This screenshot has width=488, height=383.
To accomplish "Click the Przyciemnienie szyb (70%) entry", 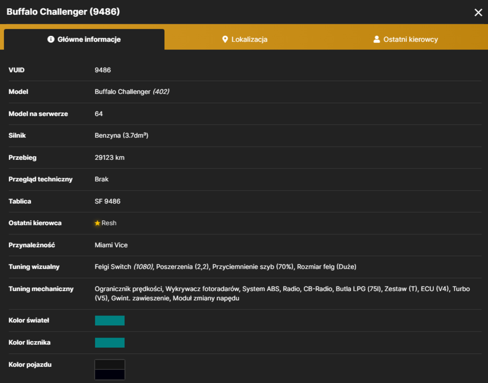I will pos(253,267).
